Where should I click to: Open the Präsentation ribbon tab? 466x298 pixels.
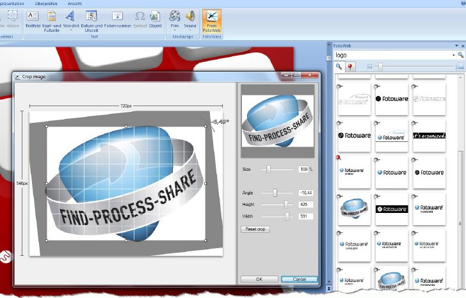(12, 4)
